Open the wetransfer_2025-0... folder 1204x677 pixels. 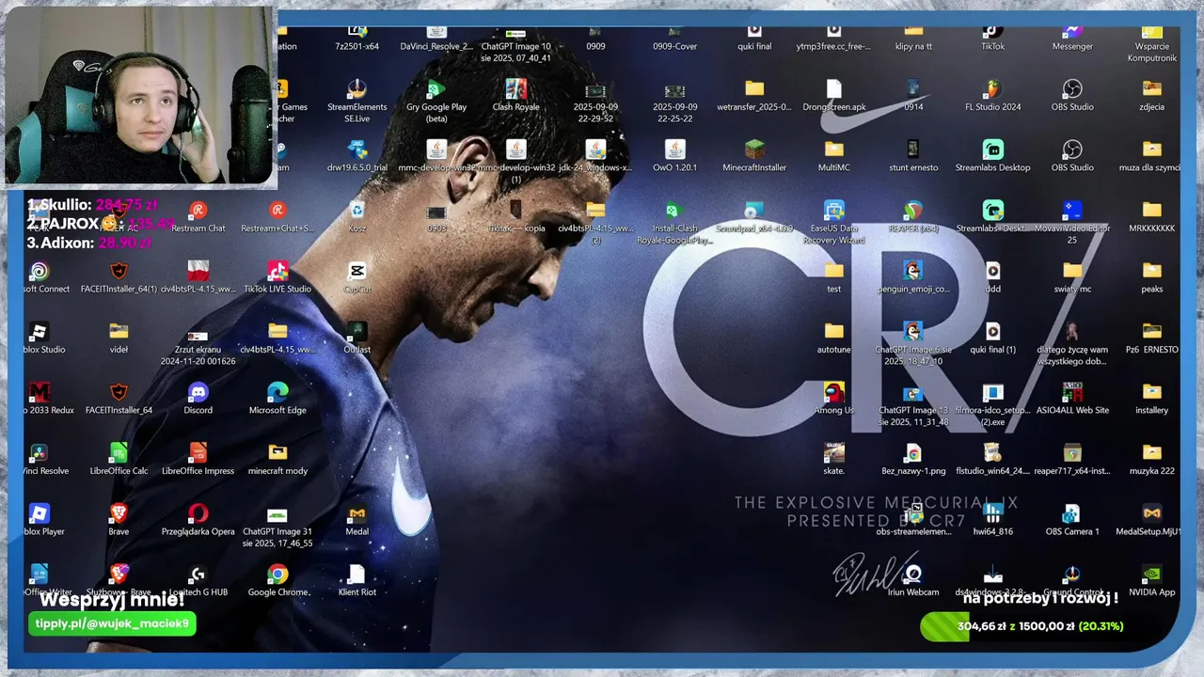click(754, 95)
